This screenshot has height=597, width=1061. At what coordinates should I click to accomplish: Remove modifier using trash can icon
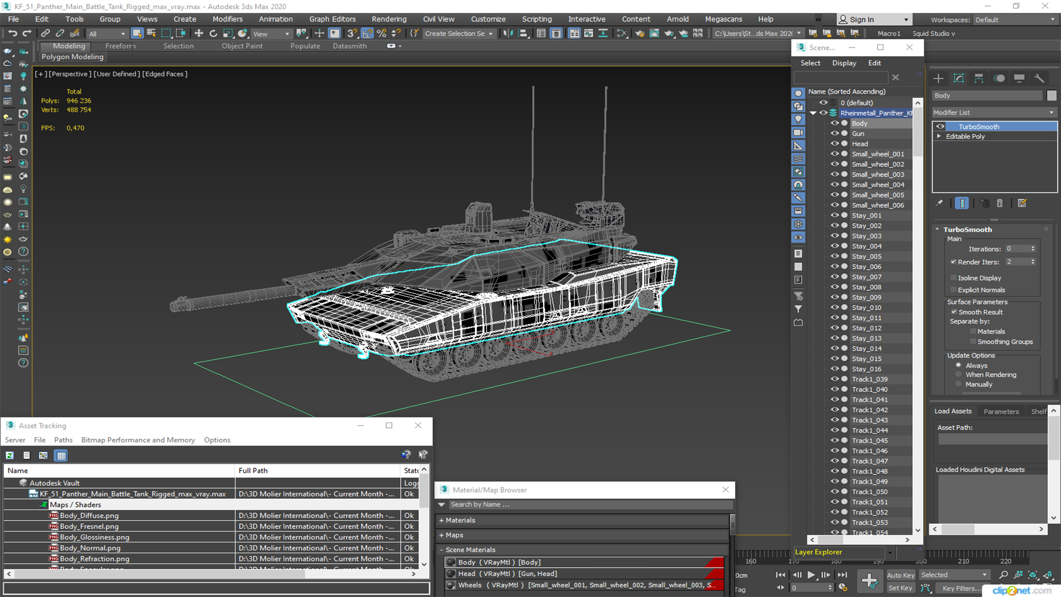coord(1000,203)
